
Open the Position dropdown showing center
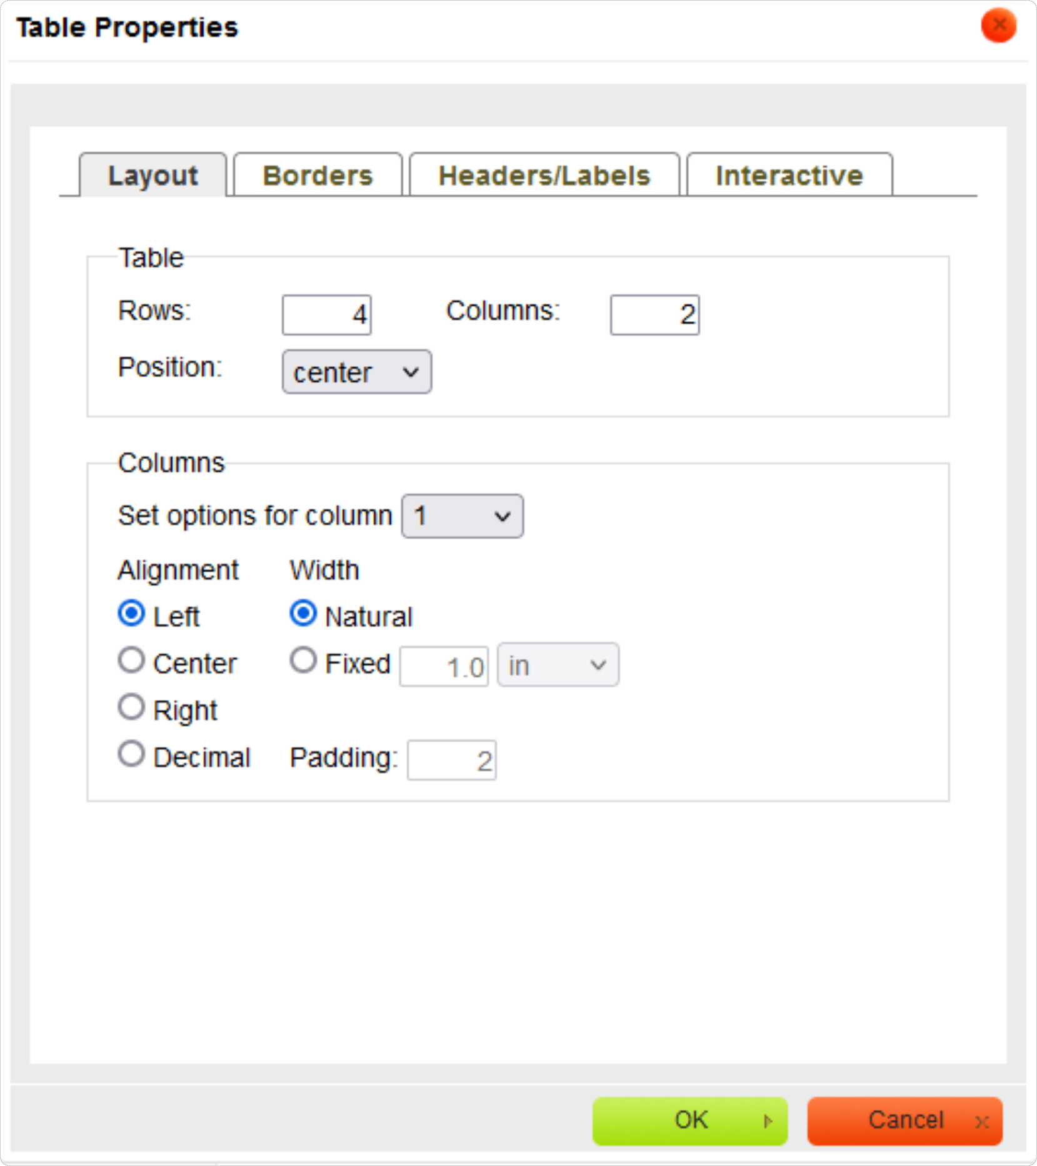[x=357, y=372]
